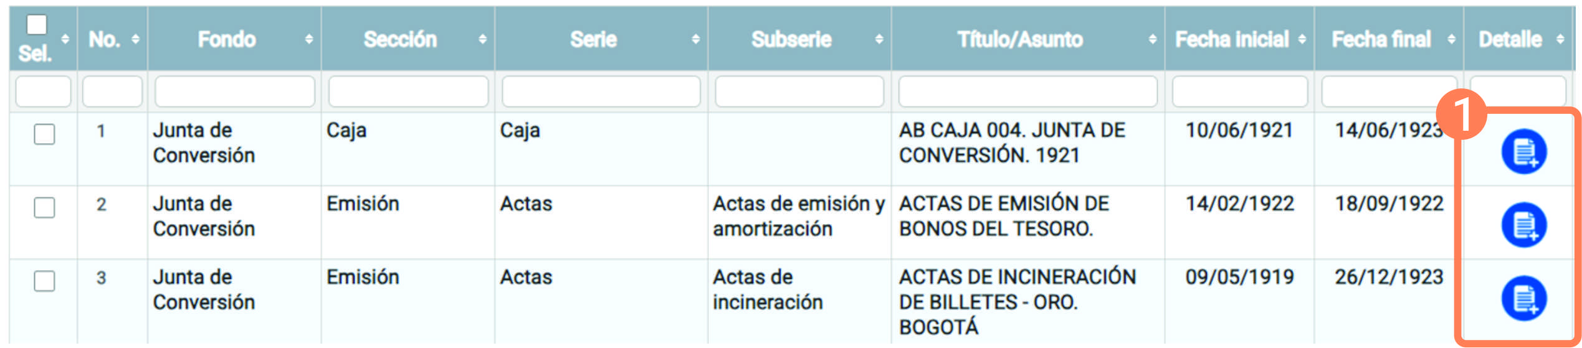Sort by Subserie column sort icon
The width and height of the screenshot is (1582, 348).
tap(878, 39)
